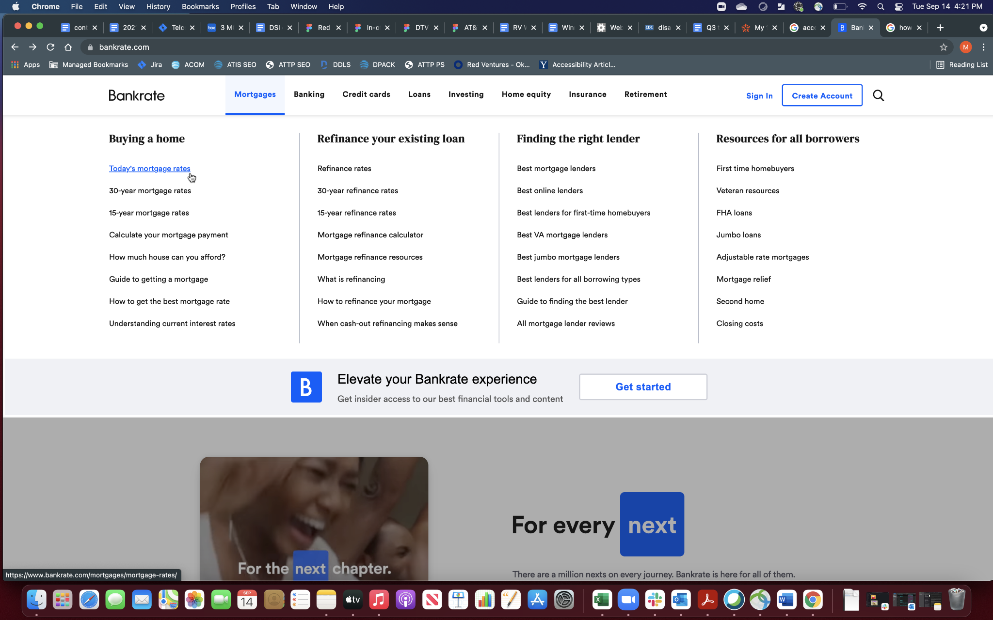Open the Bookmarks menu bar item

pyautogui.click(x=200, y=7)
